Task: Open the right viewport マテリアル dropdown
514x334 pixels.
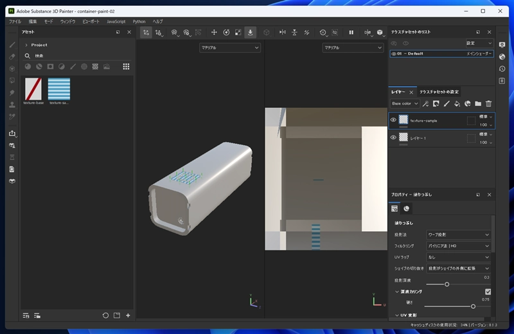Action: (x=353, y=48)
